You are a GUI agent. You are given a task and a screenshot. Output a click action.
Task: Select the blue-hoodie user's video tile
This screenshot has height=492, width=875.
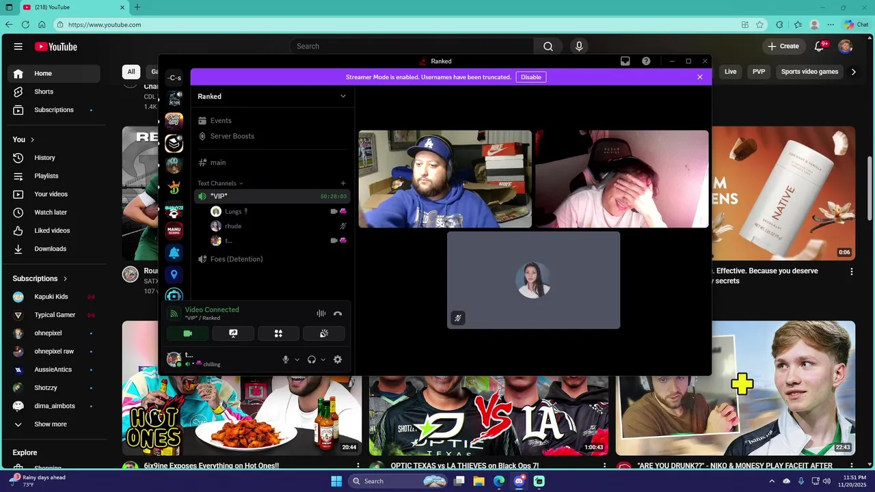pyautogui.click(x=445, y=179)
